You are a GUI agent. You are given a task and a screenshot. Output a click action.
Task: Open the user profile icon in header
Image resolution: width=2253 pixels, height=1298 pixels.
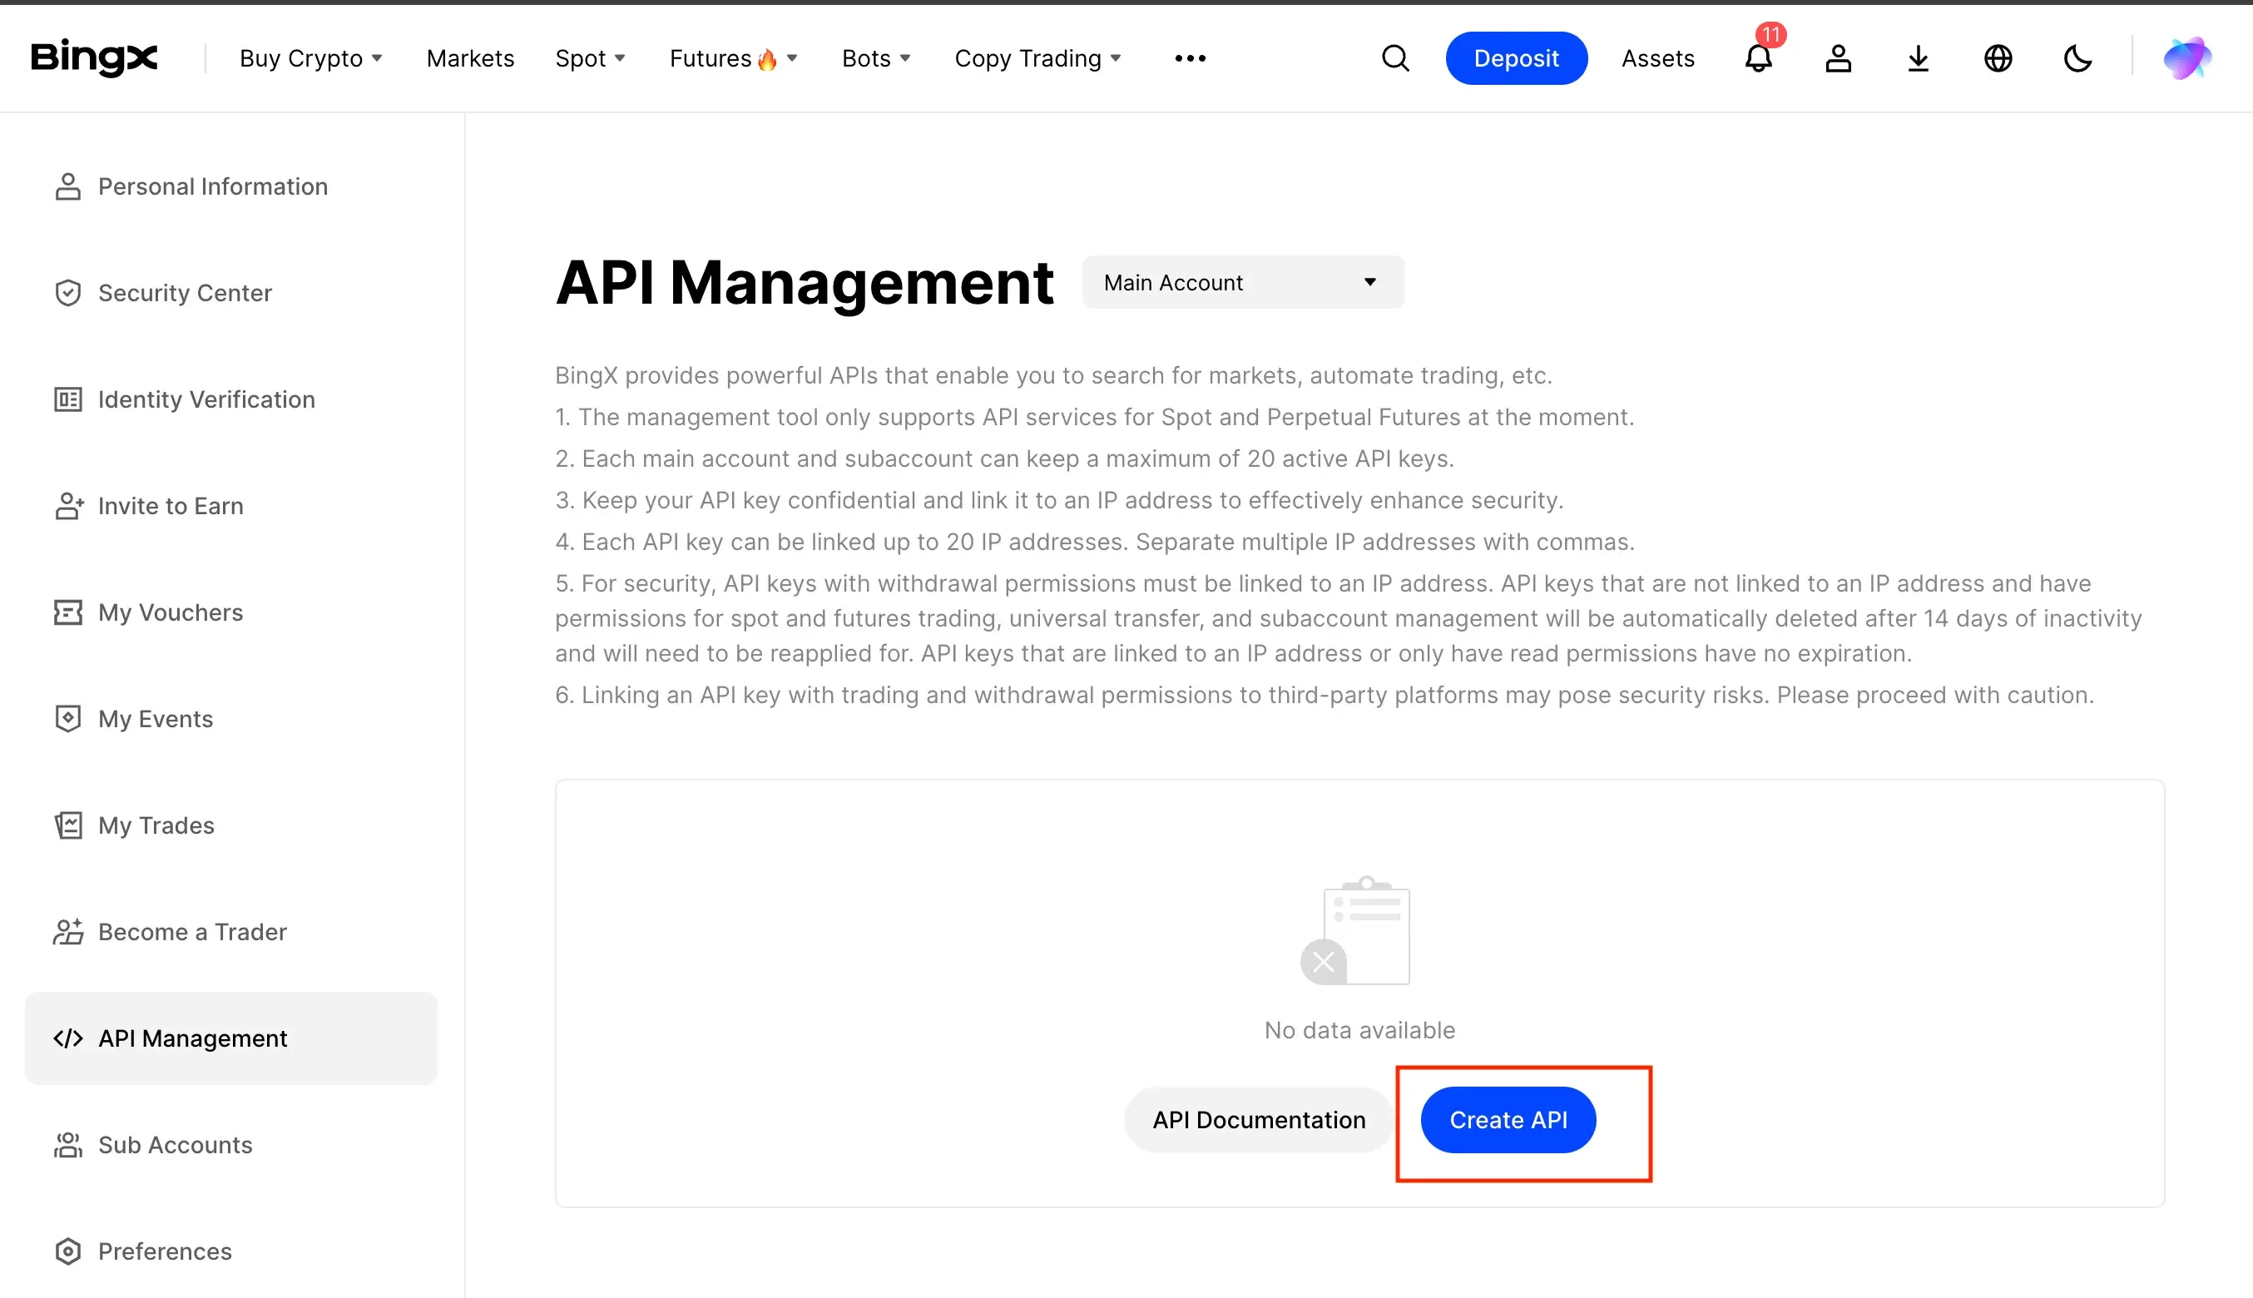pos(1838,58)
